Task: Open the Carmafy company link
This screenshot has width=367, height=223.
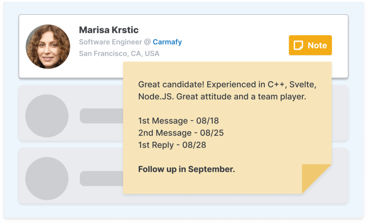Action: coord(167,42)
